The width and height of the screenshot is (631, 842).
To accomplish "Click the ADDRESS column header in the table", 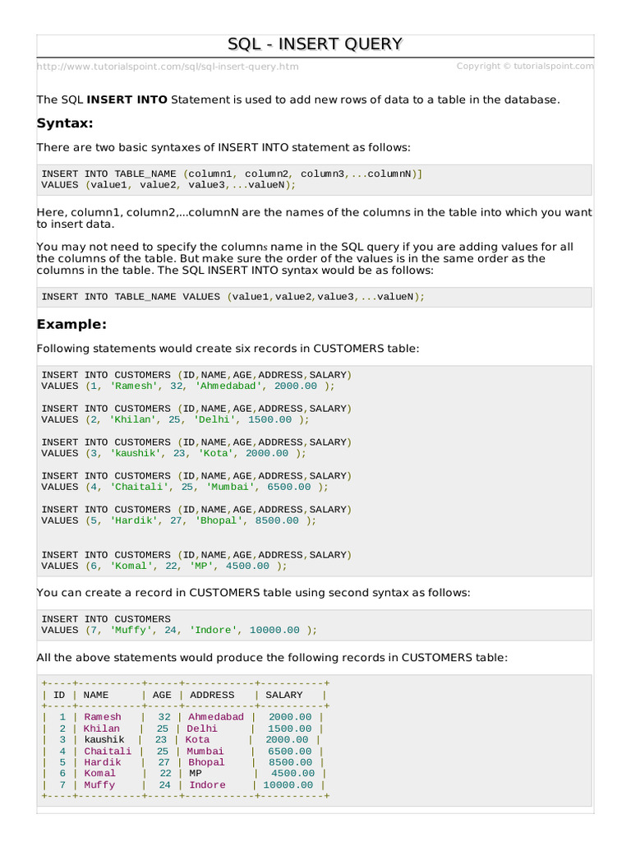I will click(212, 695).
